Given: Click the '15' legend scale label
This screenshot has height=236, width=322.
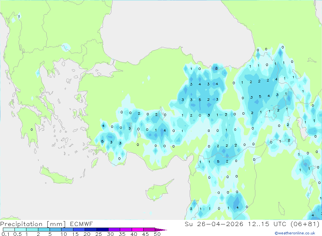Looking at the screenshot, I should [75, 234].
